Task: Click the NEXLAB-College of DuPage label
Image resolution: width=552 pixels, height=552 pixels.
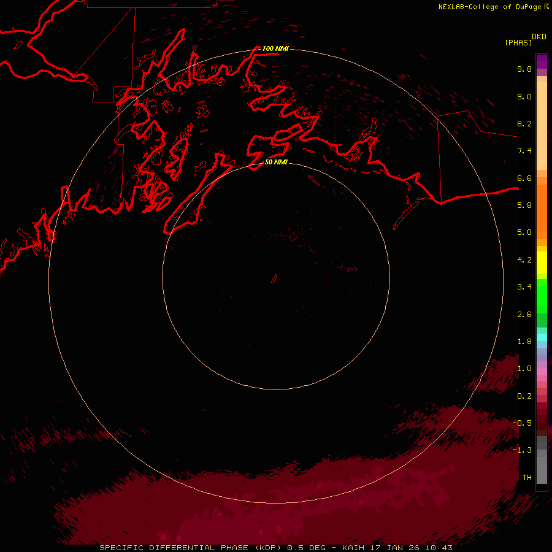Action: pyautogui.click(x=490, y=7)
